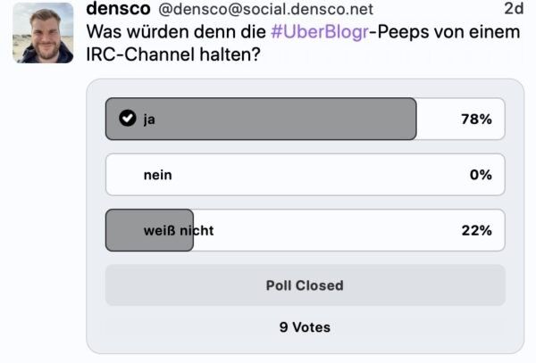Click the checkmark icon beside "ja"
The image size is (536, 363).
[128, 119]
